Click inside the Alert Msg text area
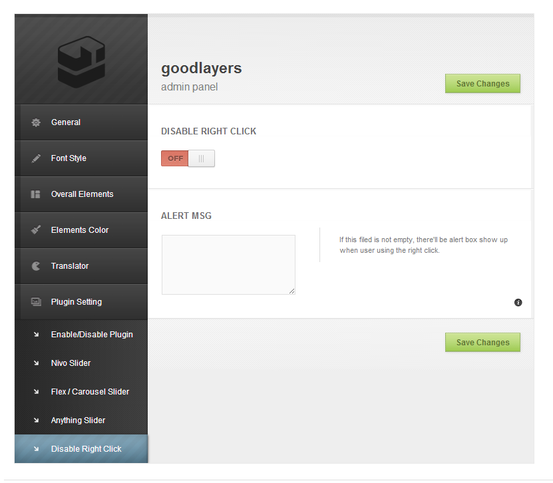This screenshot has width=553, height=483. pyautogui.click(x=228, y=264)
